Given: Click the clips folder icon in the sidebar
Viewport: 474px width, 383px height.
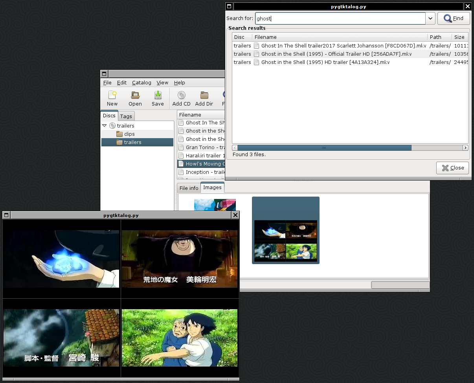Looking at the screenshot, I should [x=119, y=134].
